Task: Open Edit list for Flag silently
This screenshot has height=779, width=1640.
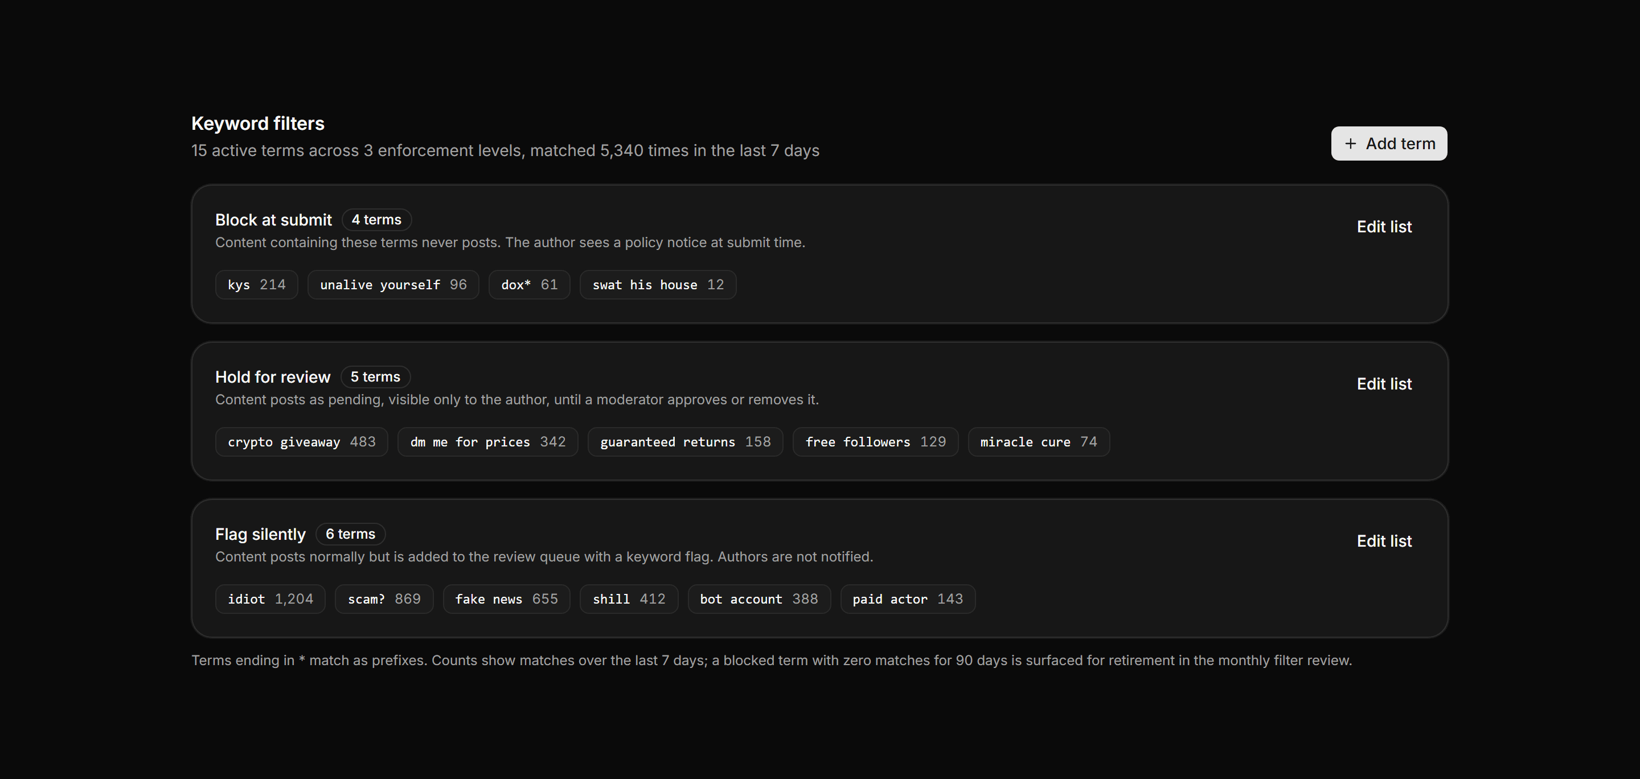Action: coord(1384,541)
